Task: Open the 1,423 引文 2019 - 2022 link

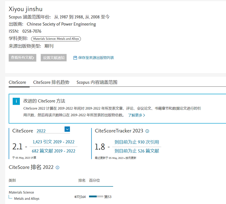Action: [53, 142]
